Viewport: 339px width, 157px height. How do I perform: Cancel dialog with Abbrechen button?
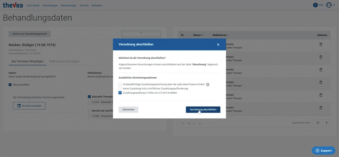click(x=128, y=110)
